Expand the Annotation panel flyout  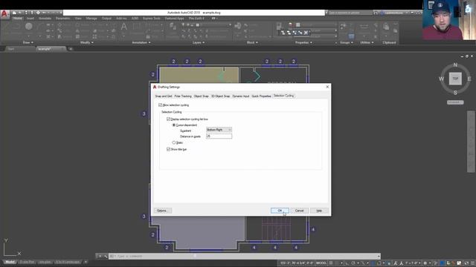141,43
